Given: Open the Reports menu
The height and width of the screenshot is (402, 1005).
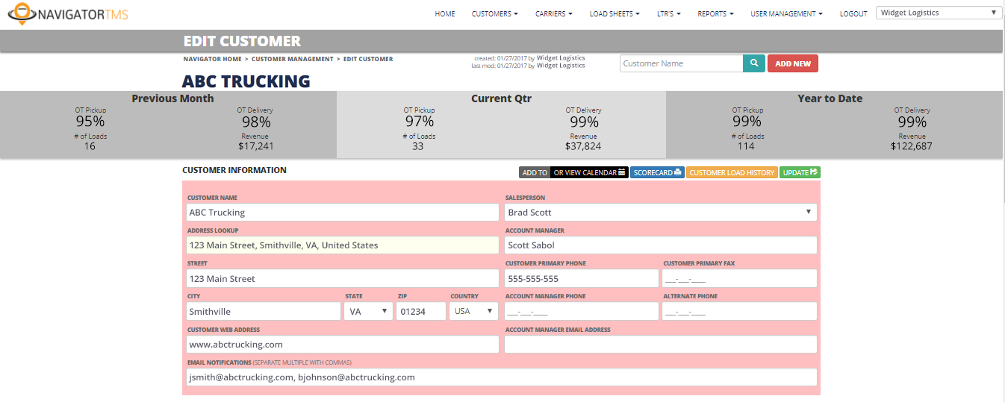Looking at the screenshot, I should click(715, 13).
